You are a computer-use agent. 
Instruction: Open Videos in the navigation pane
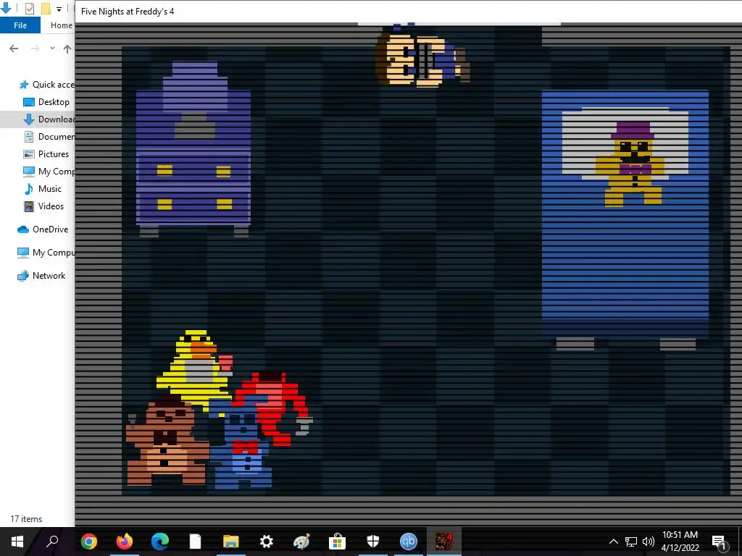point(43,206)
